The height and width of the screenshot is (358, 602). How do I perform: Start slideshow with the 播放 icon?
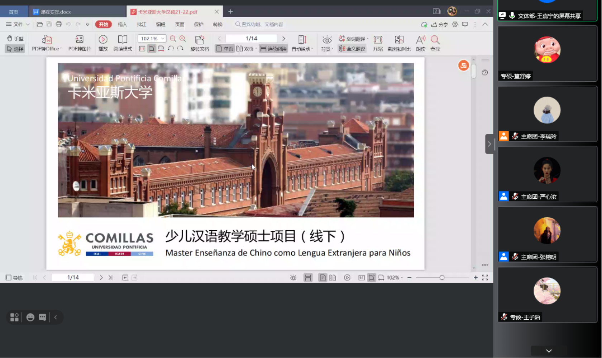[x=103, y=39]
